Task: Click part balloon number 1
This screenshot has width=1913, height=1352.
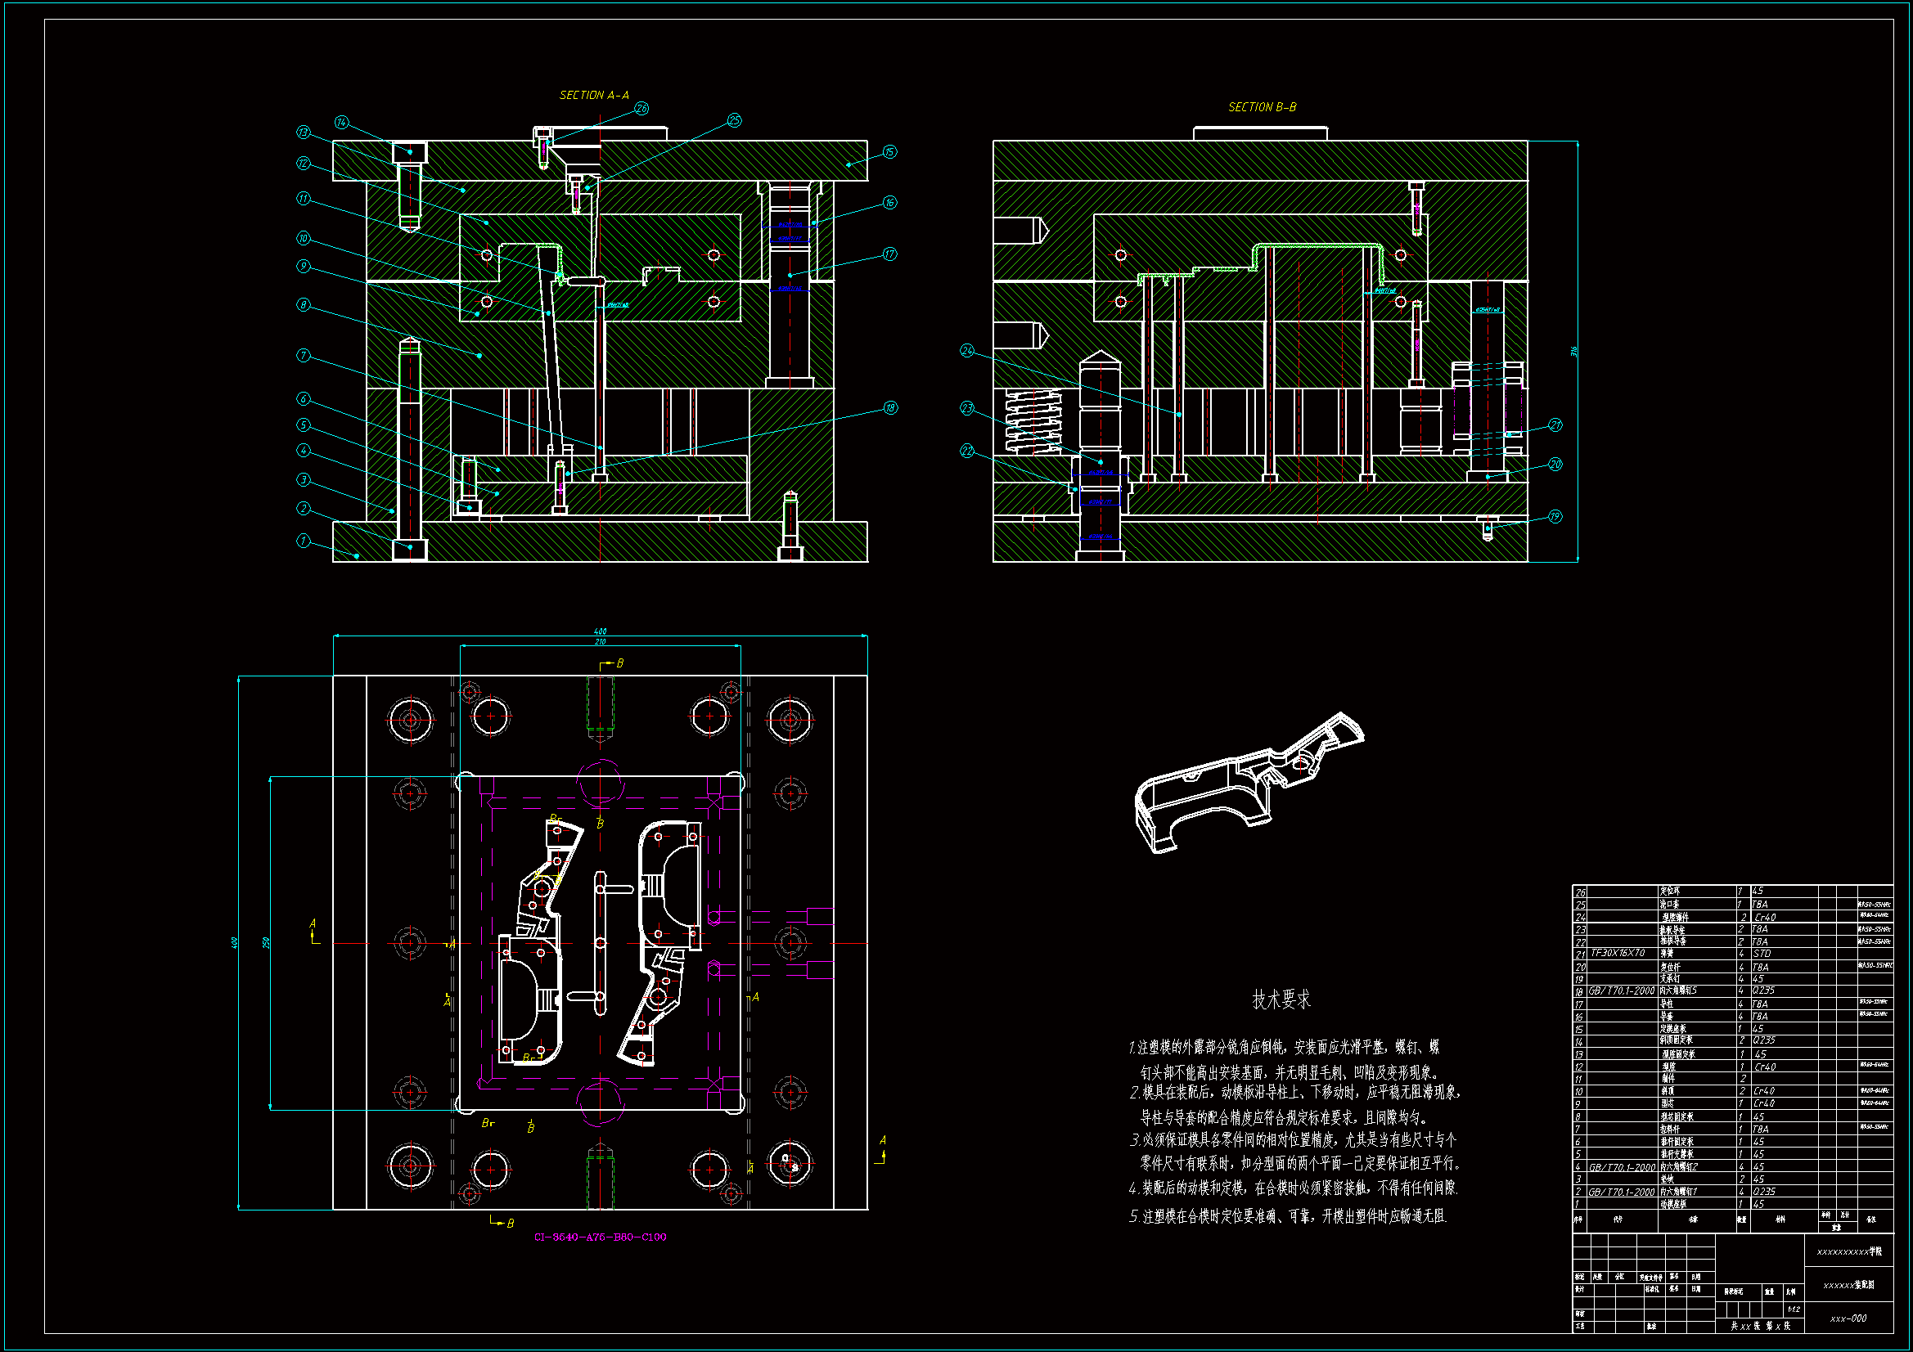Action: point(304,541)
